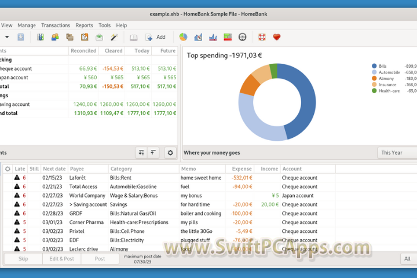Click the Health-care green legend swatch
This screenshot has height=278, width=417.
(x=374, y=91)
